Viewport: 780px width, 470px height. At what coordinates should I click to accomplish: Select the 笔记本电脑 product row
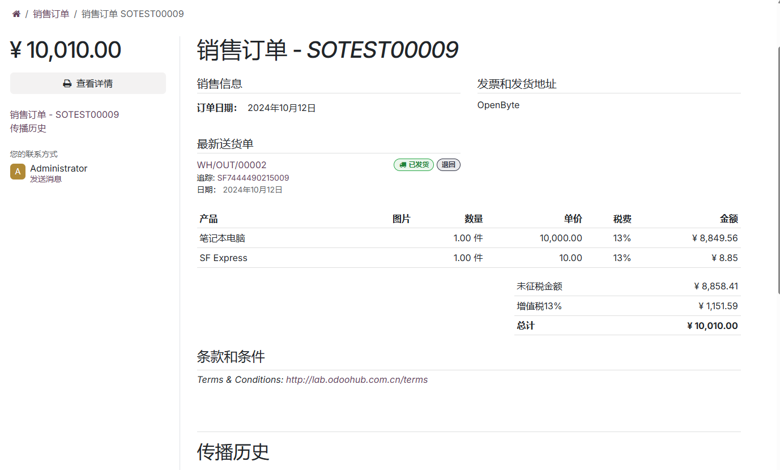point(469,238)
